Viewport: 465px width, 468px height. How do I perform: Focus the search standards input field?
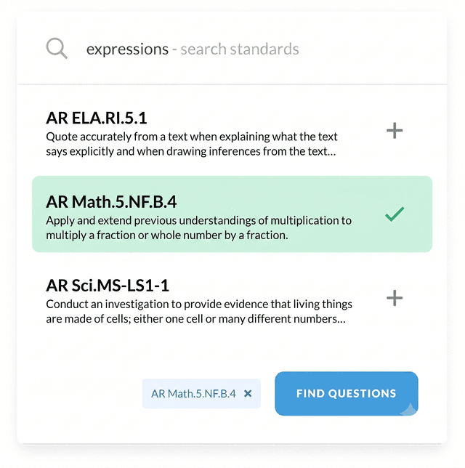(x=232, y=49)
